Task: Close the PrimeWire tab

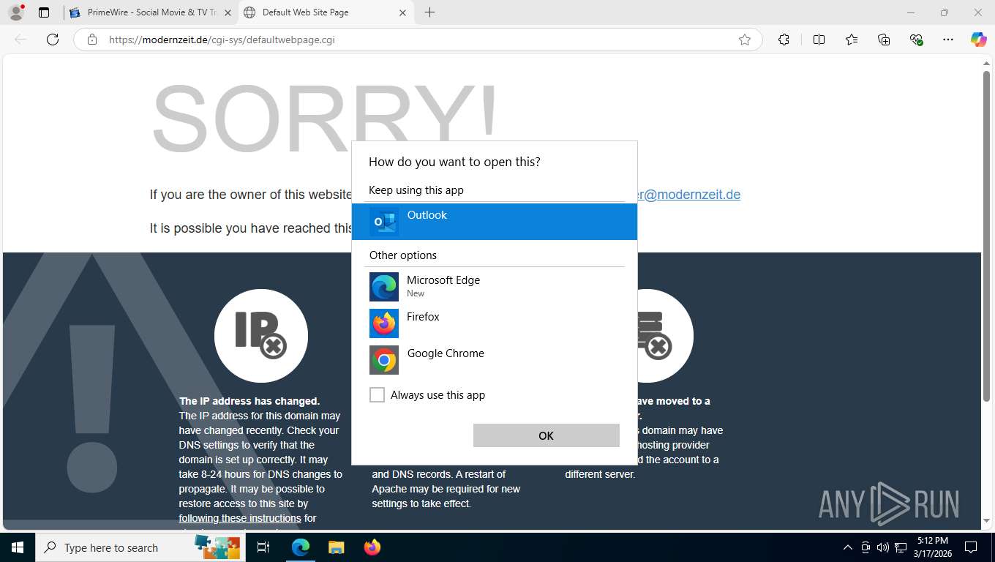Action: coord(227,12)
